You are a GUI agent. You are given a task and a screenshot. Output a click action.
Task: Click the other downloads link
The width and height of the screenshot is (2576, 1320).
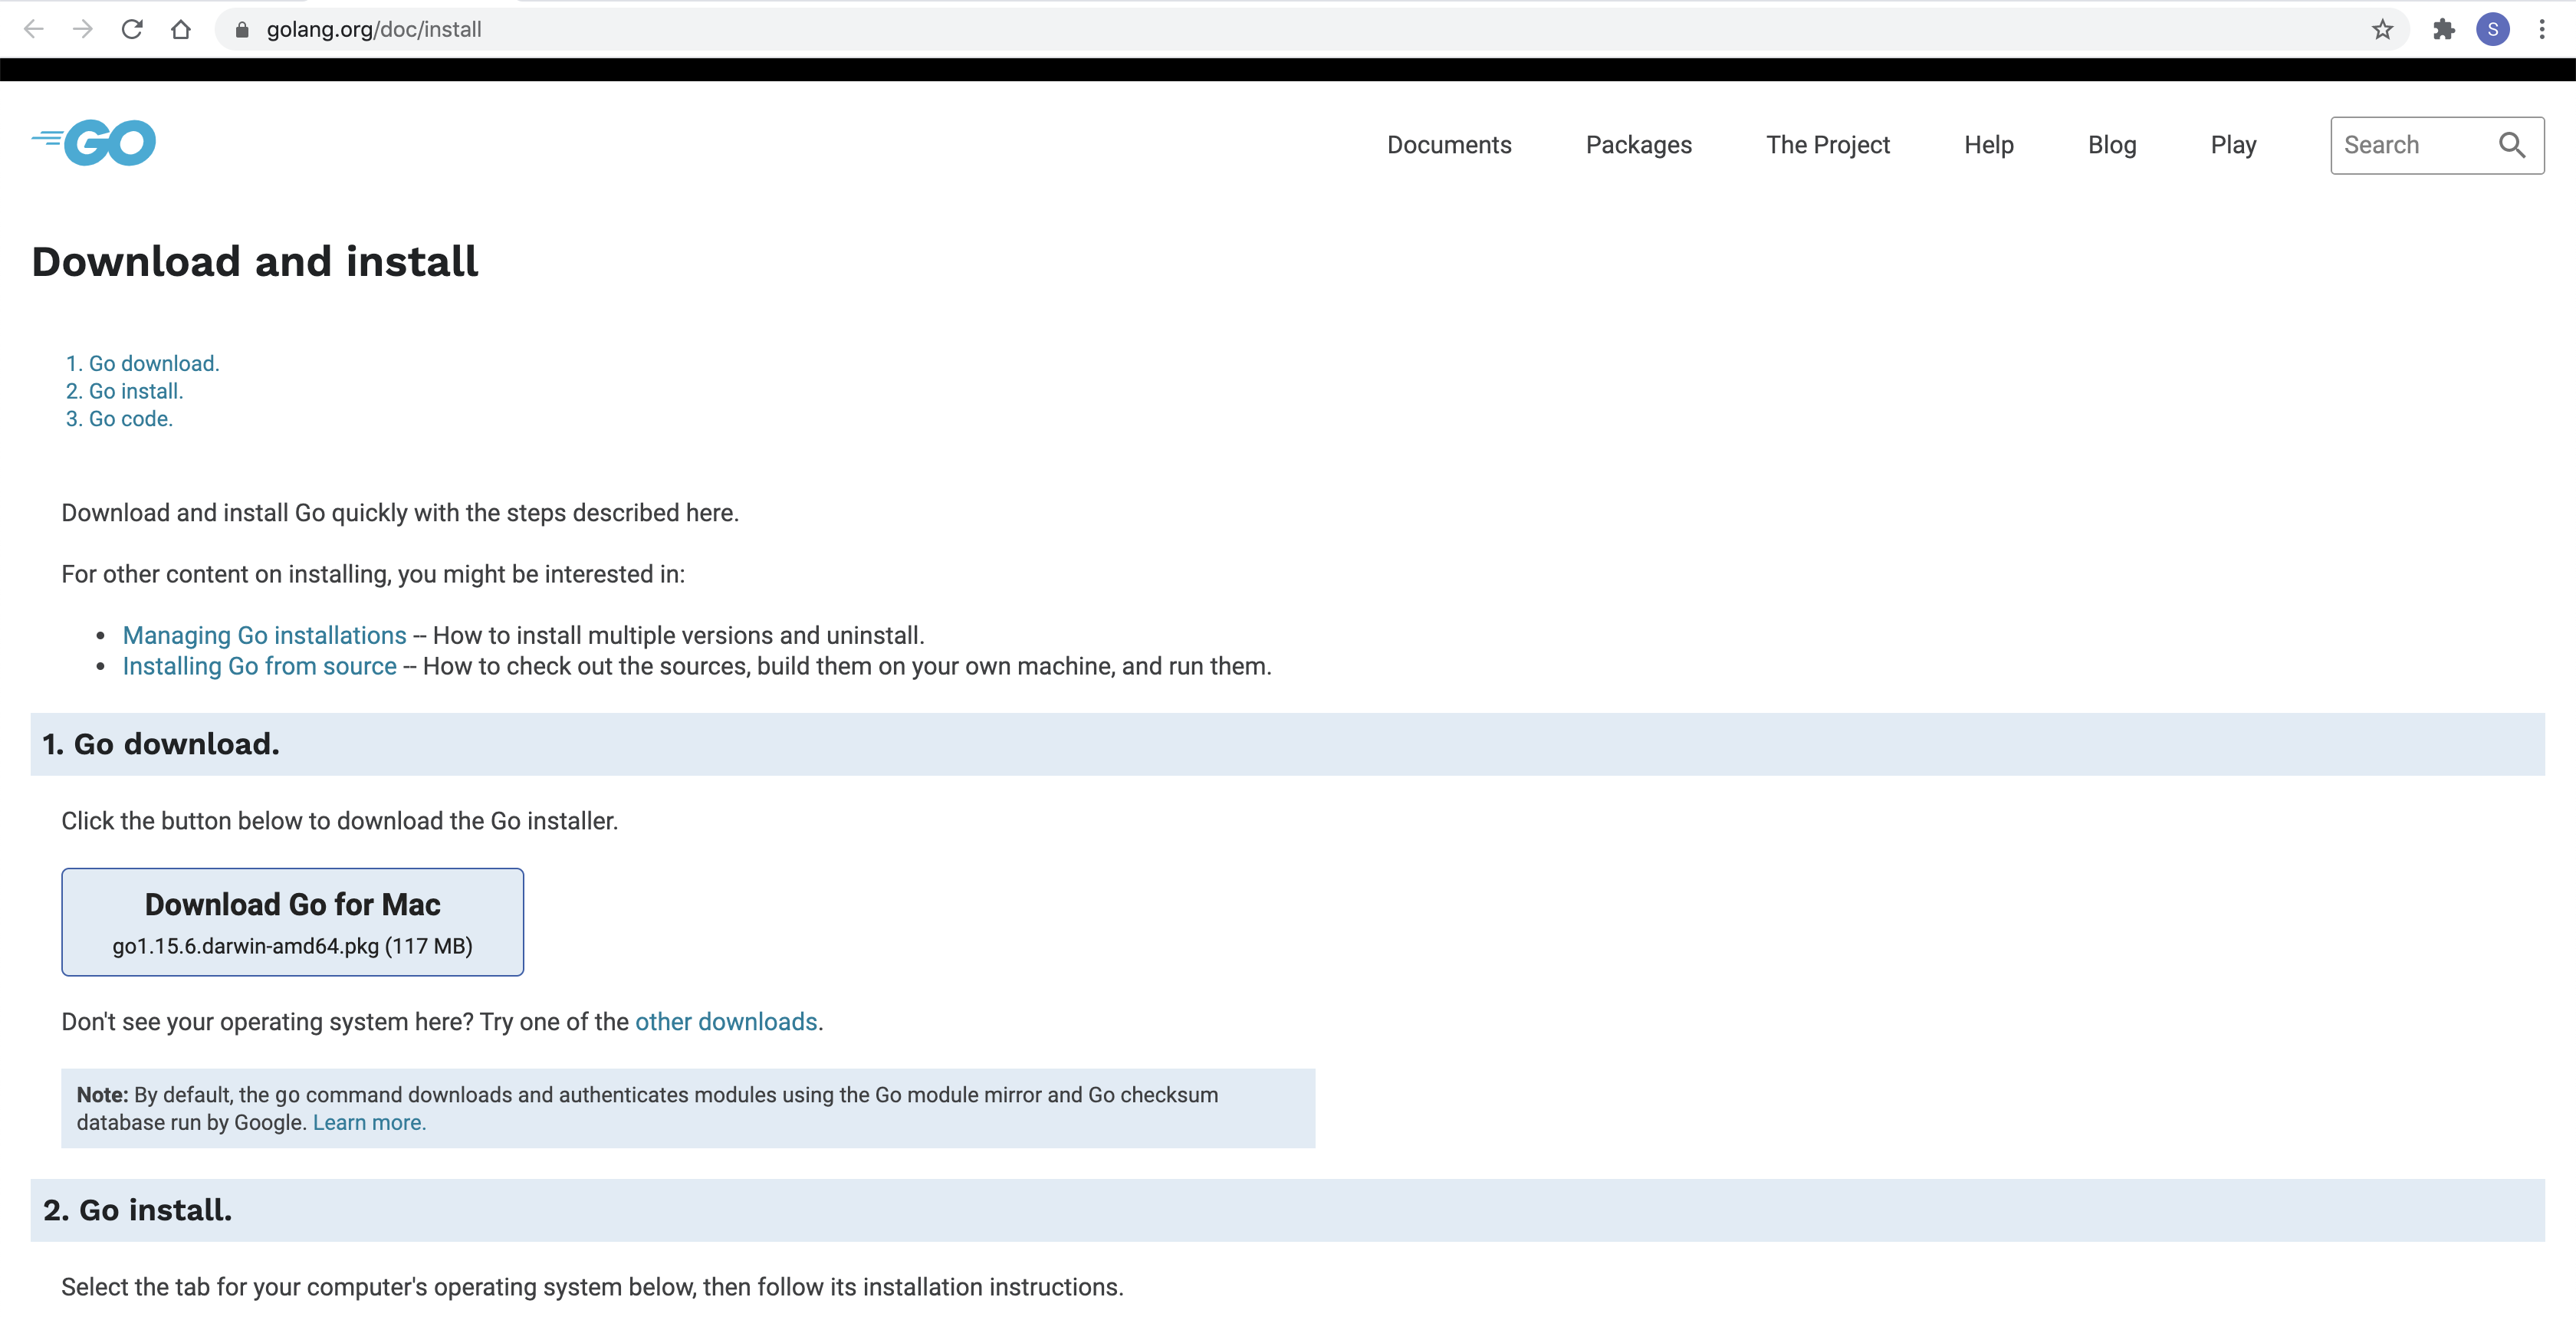pyautogui.click(x=726, y=1020)
